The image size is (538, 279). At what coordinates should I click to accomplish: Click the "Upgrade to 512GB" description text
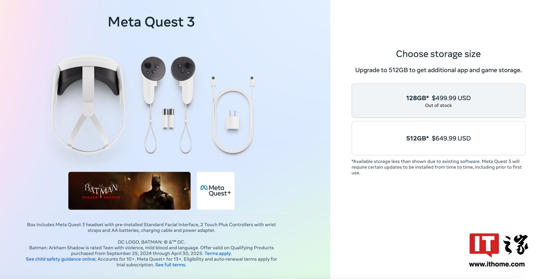pyautogui.click(x=438, y=70)
